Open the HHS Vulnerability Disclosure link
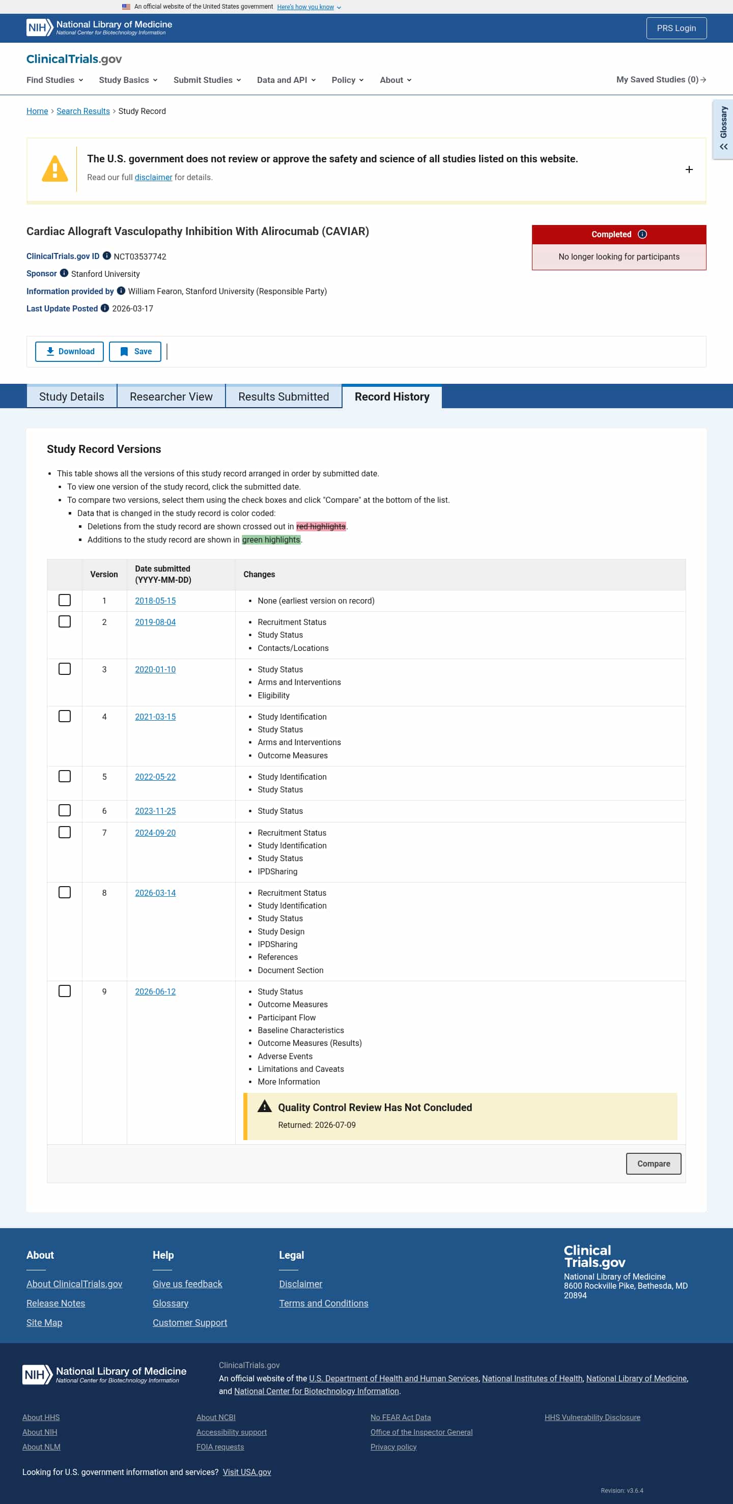The height and width of the screenshot is (1504, 733). coord(592,1417)
